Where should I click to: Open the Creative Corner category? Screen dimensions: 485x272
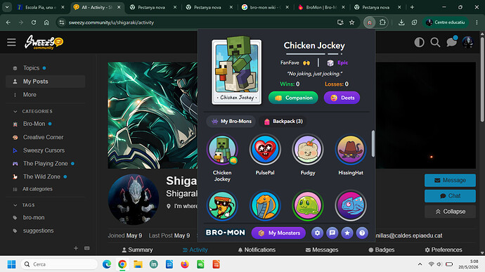[43, 137]
